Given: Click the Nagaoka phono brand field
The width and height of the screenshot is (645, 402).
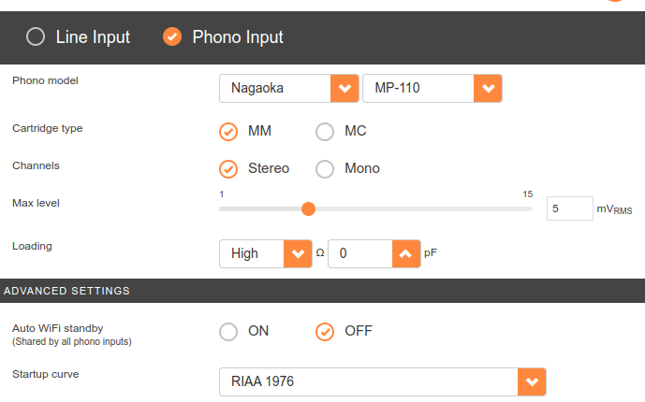Looking at the screenshot, I should tap(275, 89).
